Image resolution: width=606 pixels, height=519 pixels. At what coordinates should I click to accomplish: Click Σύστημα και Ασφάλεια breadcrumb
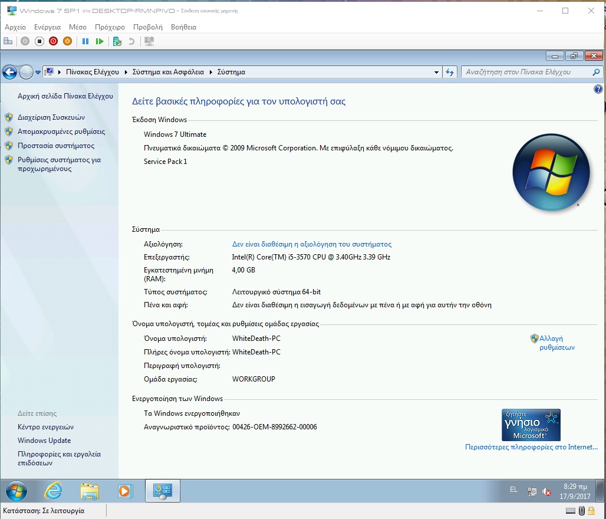[168, 72]
